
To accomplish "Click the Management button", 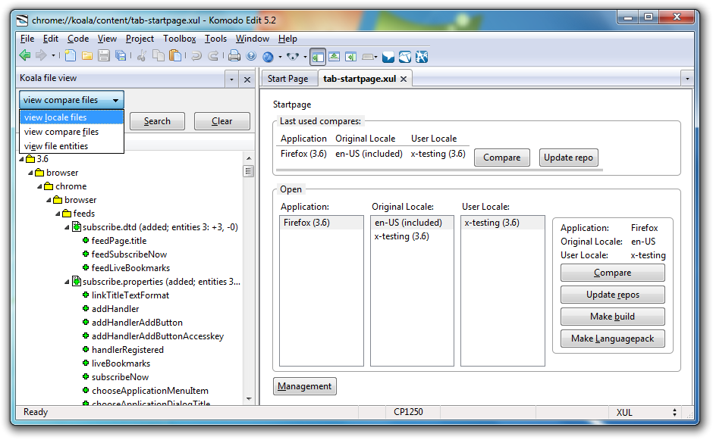I will (x=305, y=386).
